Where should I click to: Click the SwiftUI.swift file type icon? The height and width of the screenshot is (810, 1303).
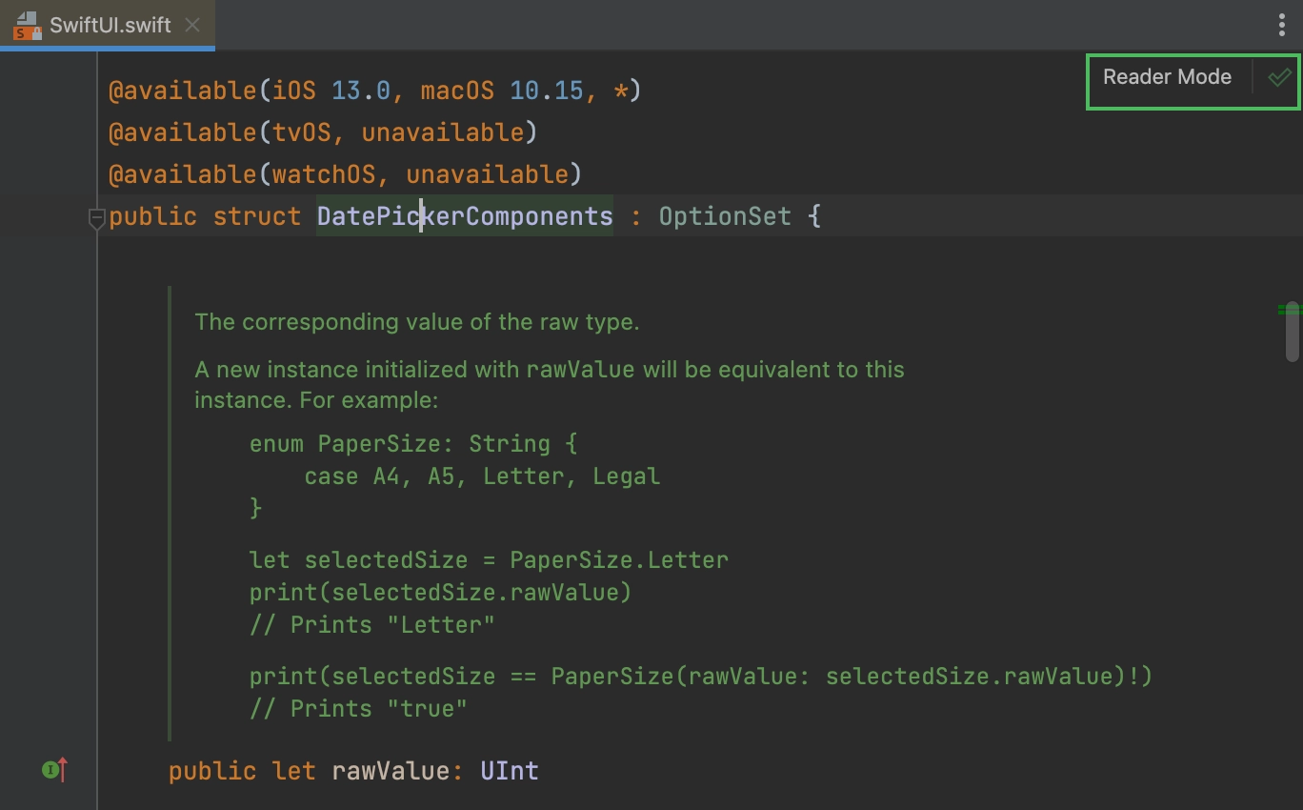click(x=27, y=26)
